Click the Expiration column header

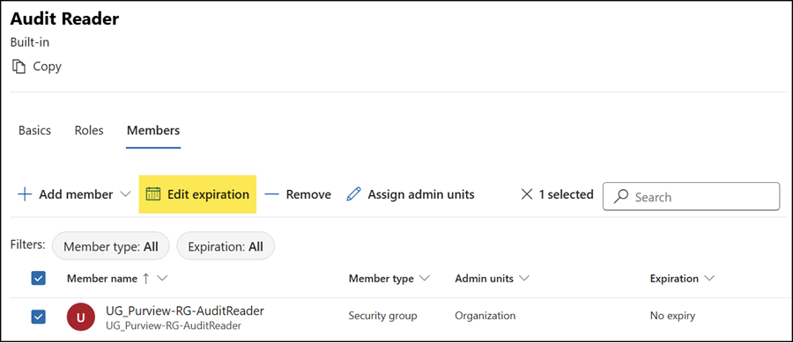tap(674, 278)
